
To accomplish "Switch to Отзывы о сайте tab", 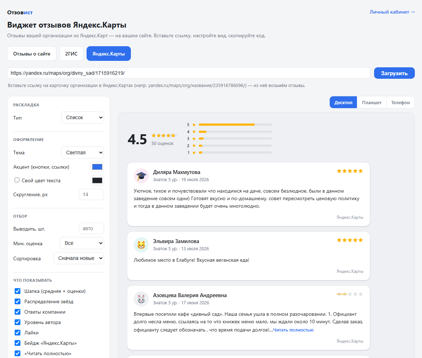I will click(x=32, y=54).
